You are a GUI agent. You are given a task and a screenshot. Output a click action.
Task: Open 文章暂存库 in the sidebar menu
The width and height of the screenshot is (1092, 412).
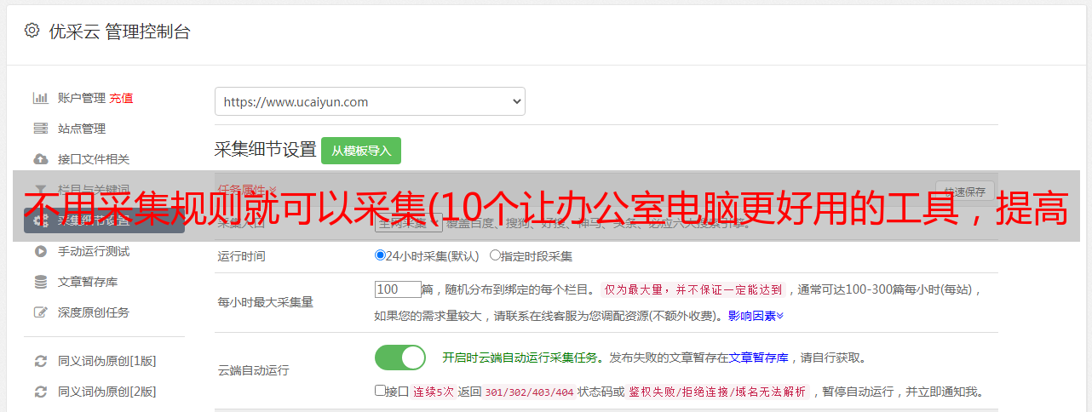[88, 282]
